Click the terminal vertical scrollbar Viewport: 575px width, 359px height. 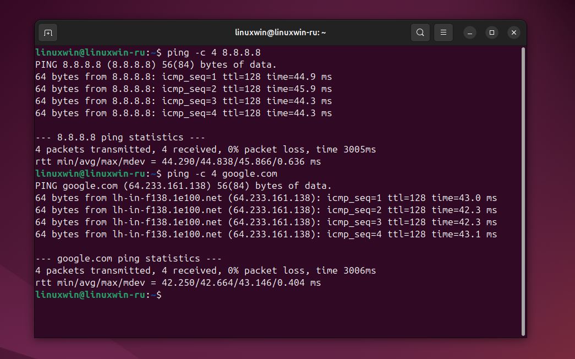coord(523,191)
